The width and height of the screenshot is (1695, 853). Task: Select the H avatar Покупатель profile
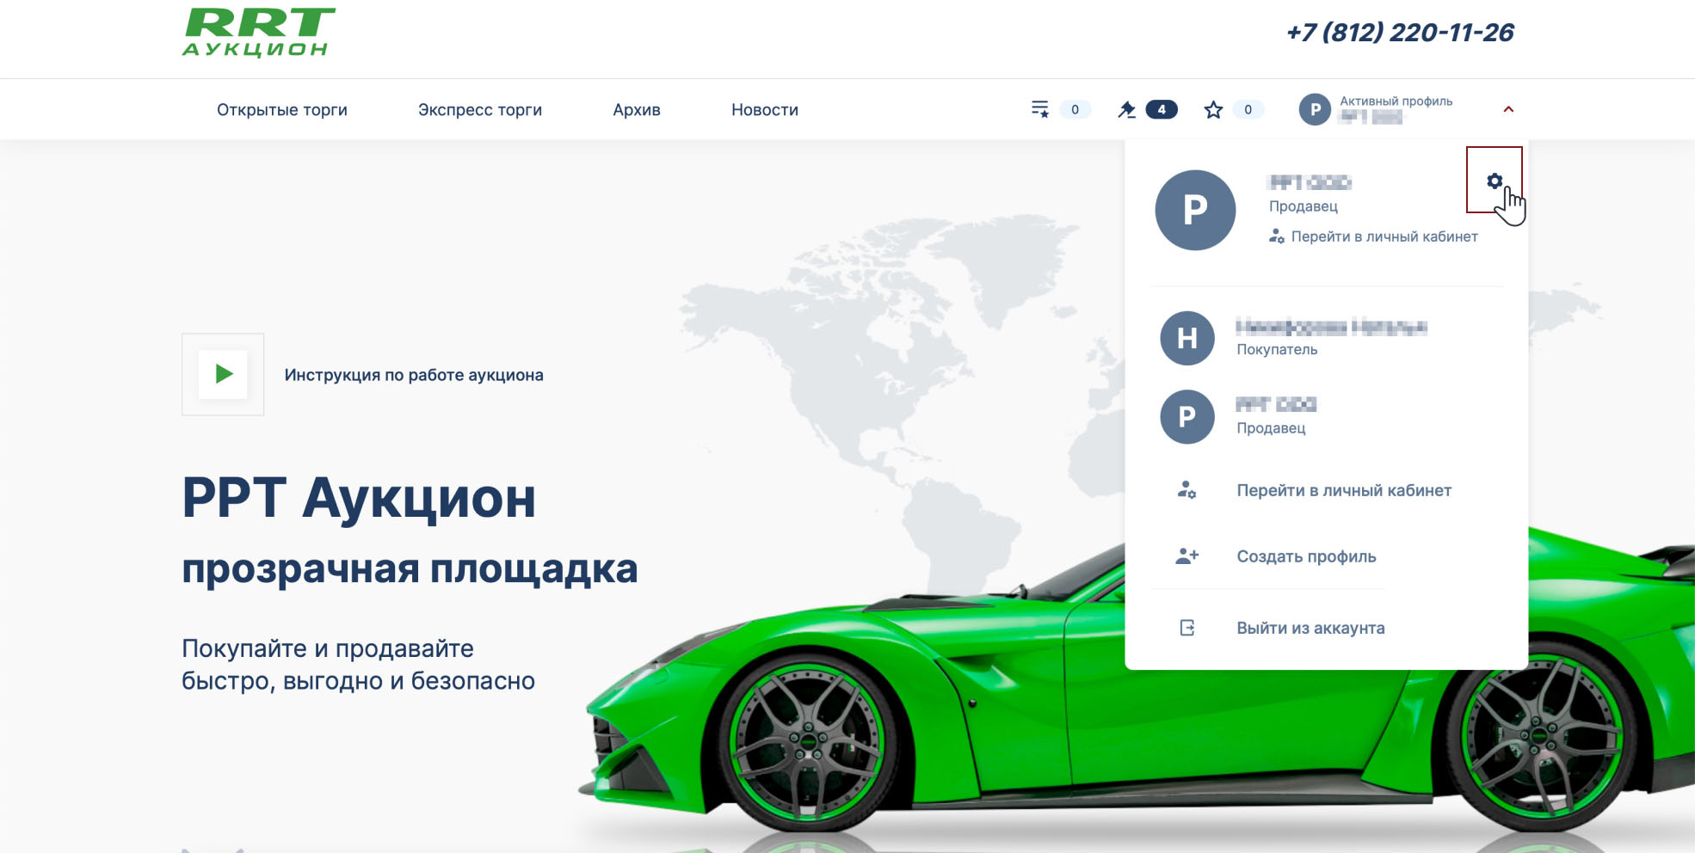point(1187,338)
